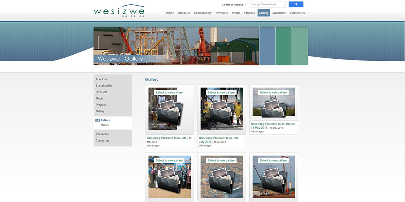Click 'view images' under Mine Site July 2014
Screen dimensions: 405x202
205,146
